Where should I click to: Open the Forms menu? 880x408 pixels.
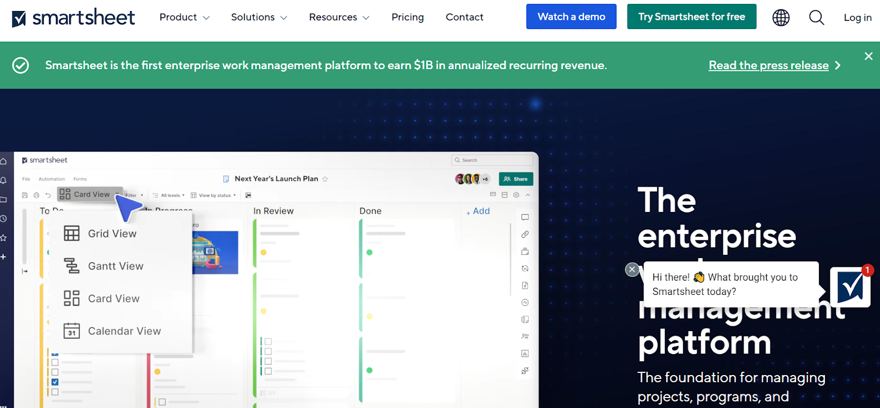point(80,179)
